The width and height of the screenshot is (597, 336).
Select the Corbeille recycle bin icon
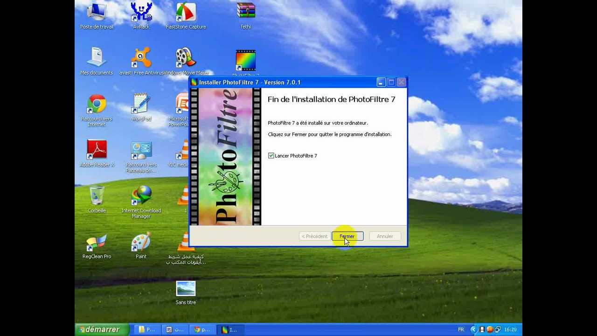tap(97, 199)
